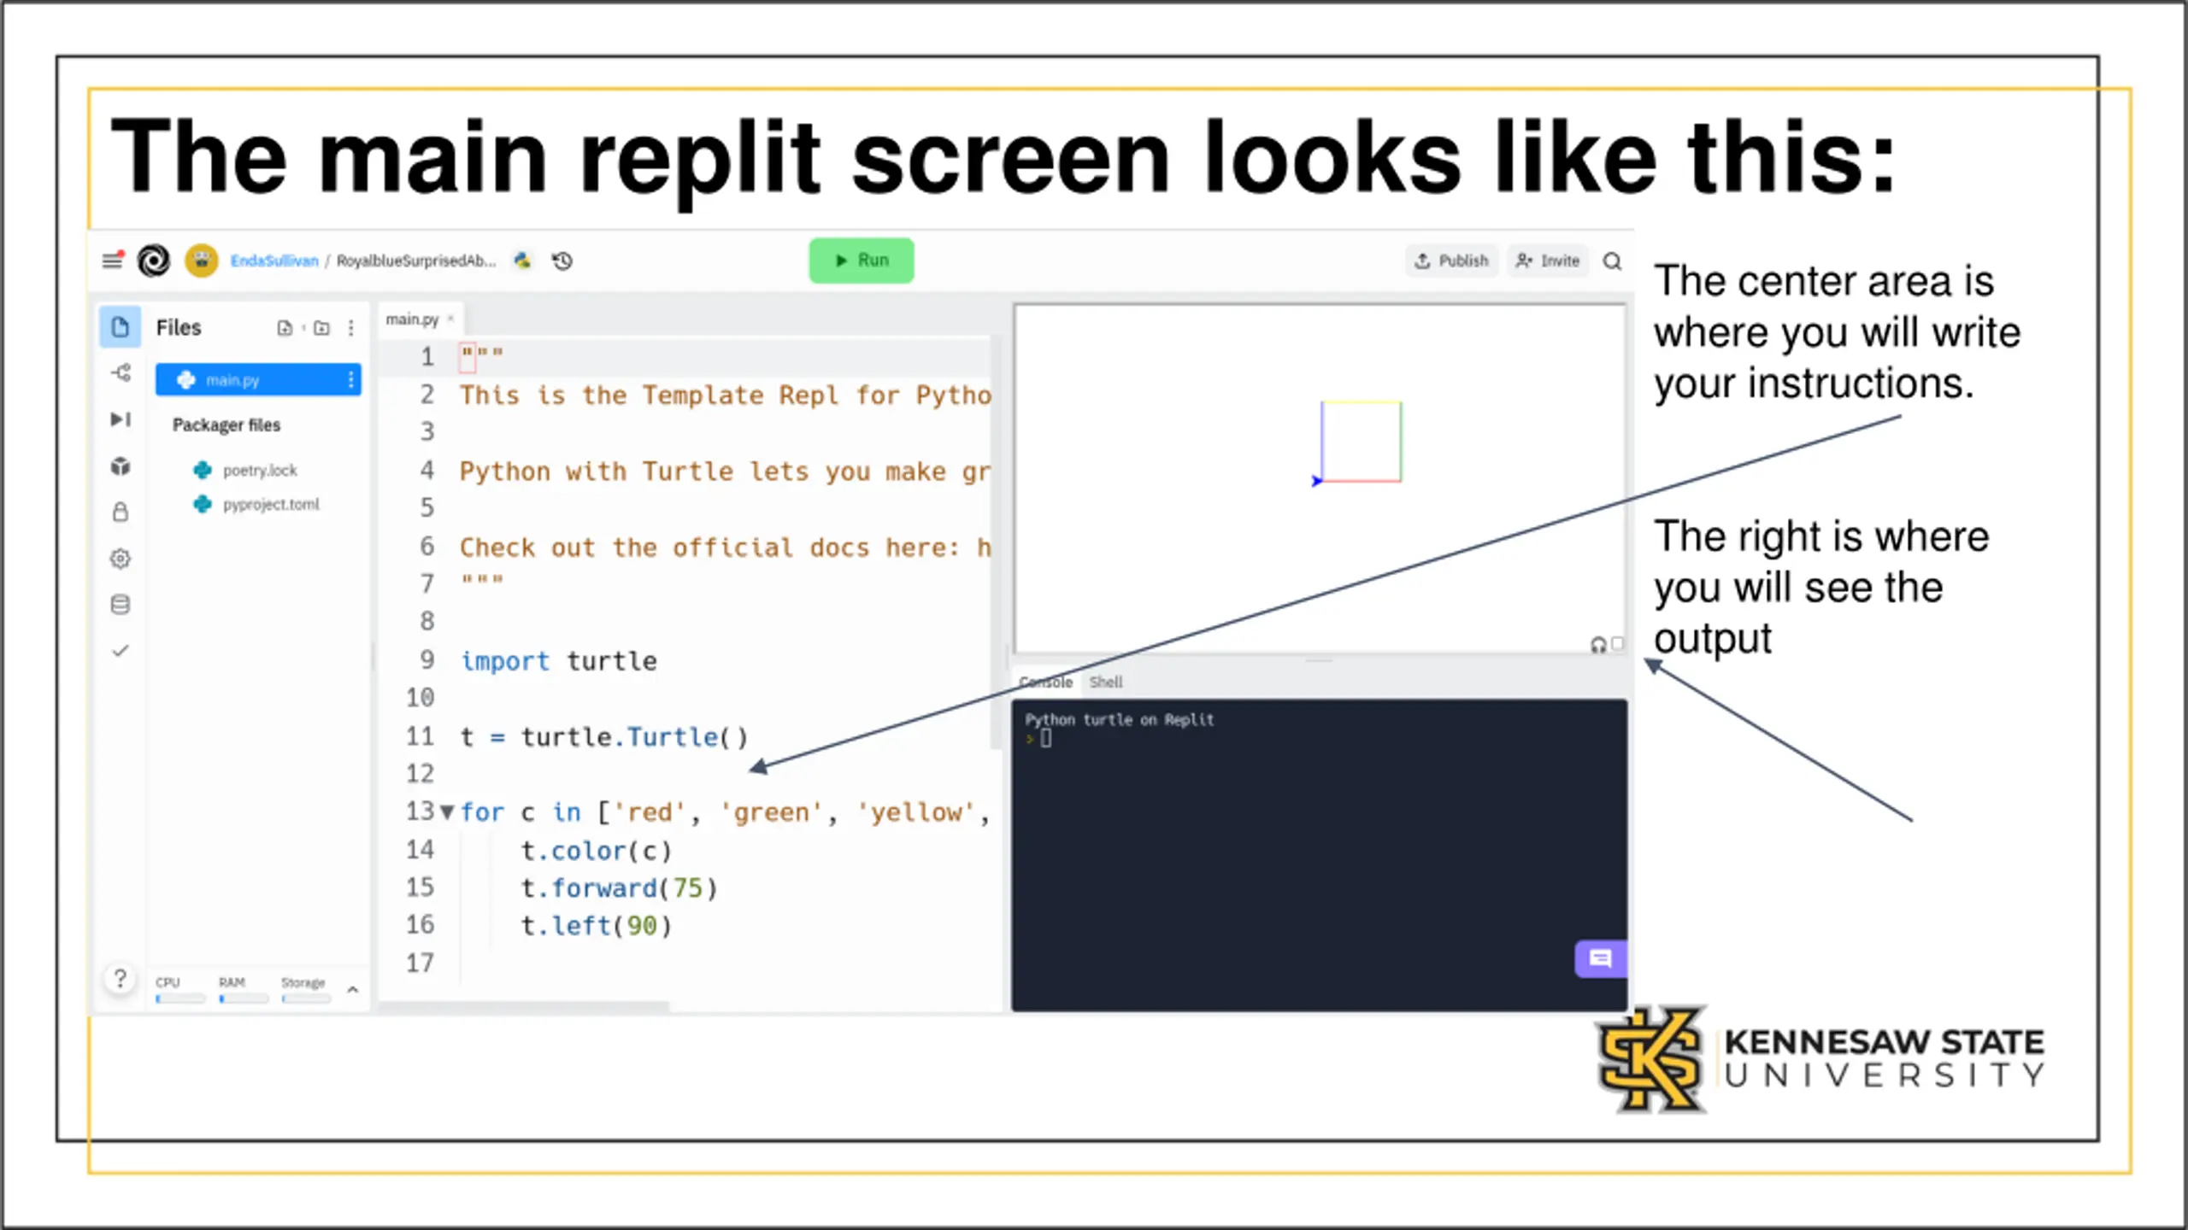The height and width of the screenshot is (1230, 2188).
Task: Switch to the Console tab
Action: [x=1045, y=682]
